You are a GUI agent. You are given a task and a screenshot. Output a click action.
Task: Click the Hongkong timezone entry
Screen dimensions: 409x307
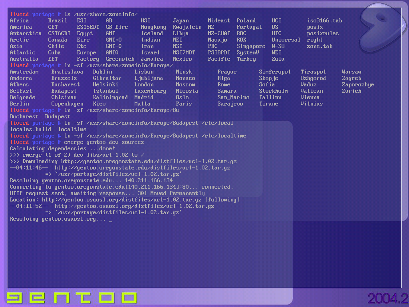[153, 27]
